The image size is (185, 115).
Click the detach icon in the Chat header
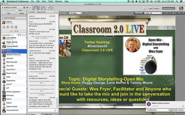[57, 12]
